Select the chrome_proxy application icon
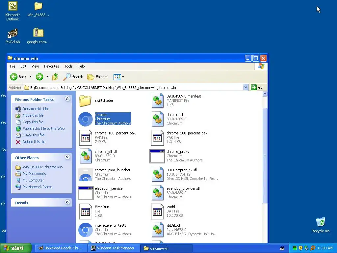 tap(157, 156)
